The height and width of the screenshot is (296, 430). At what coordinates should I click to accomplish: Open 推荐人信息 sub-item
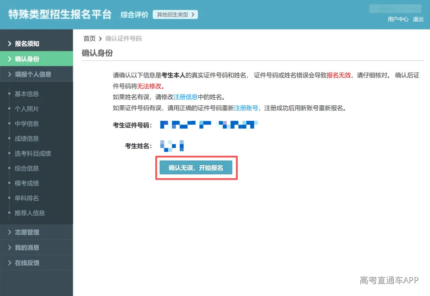29,213
